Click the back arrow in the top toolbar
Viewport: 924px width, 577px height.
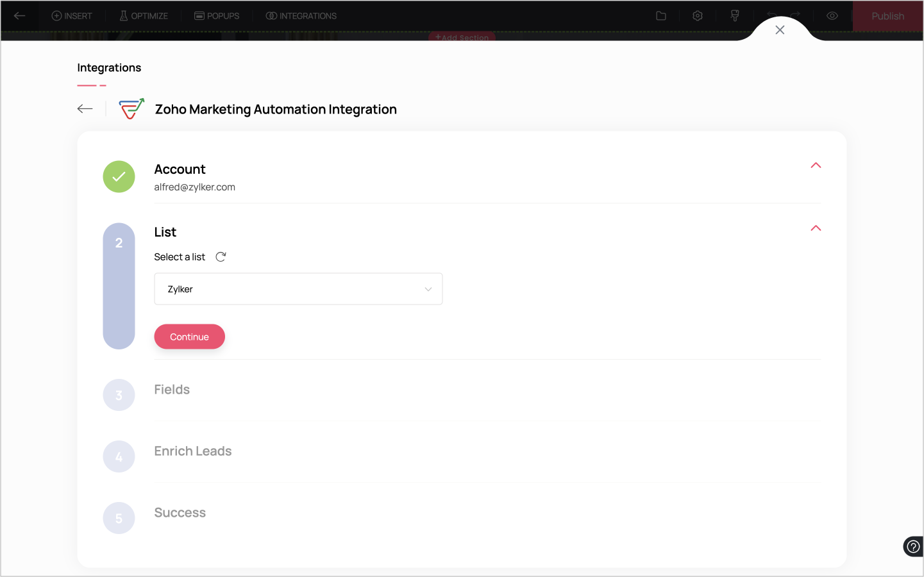point(20,16)
